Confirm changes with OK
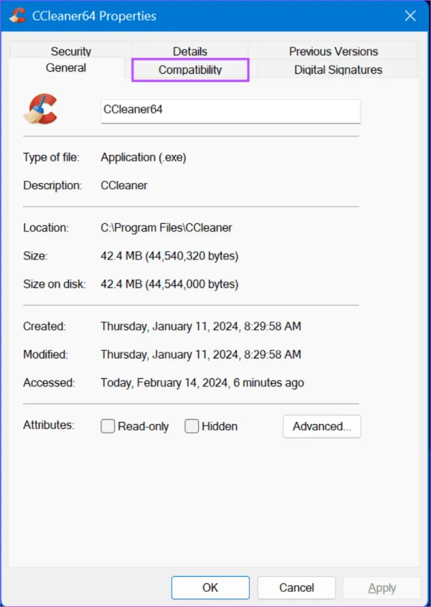This screenshot has height=607, width=431. click(210, 587)
